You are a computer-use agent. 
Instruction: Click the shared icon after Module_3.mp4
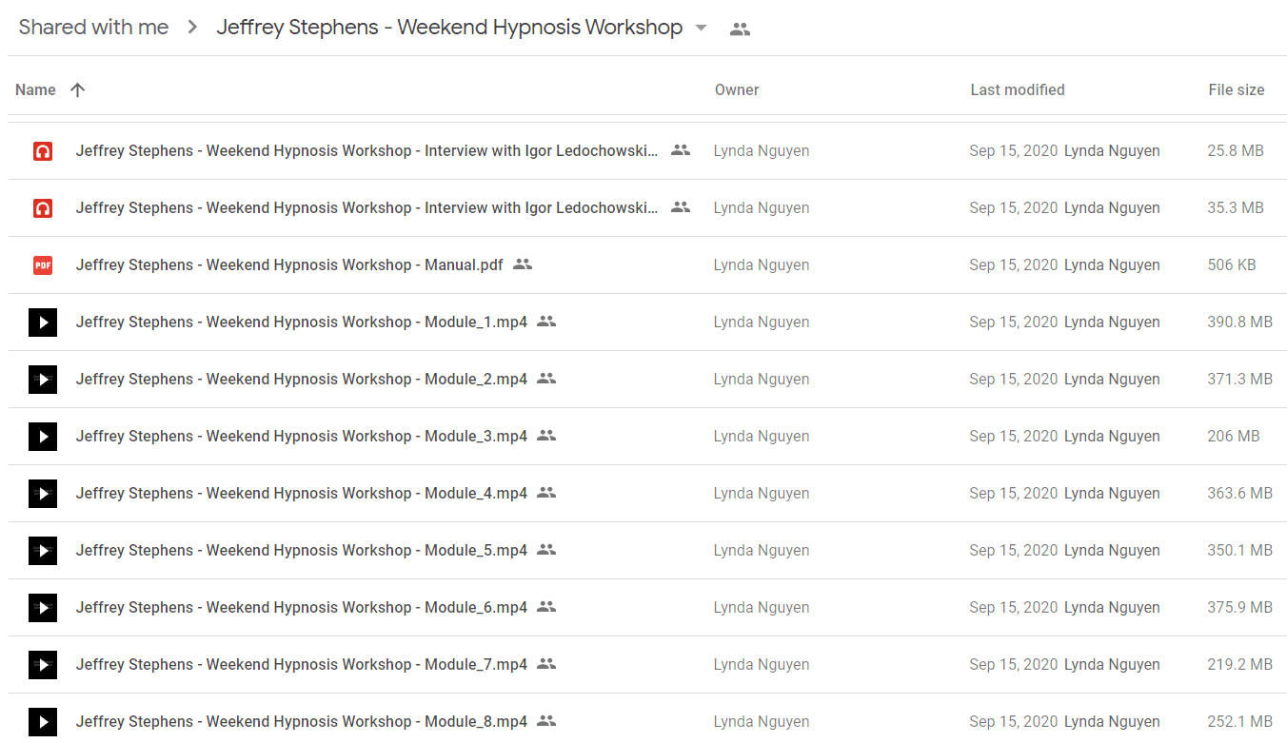pyautogui.click(x=546, y=436)
